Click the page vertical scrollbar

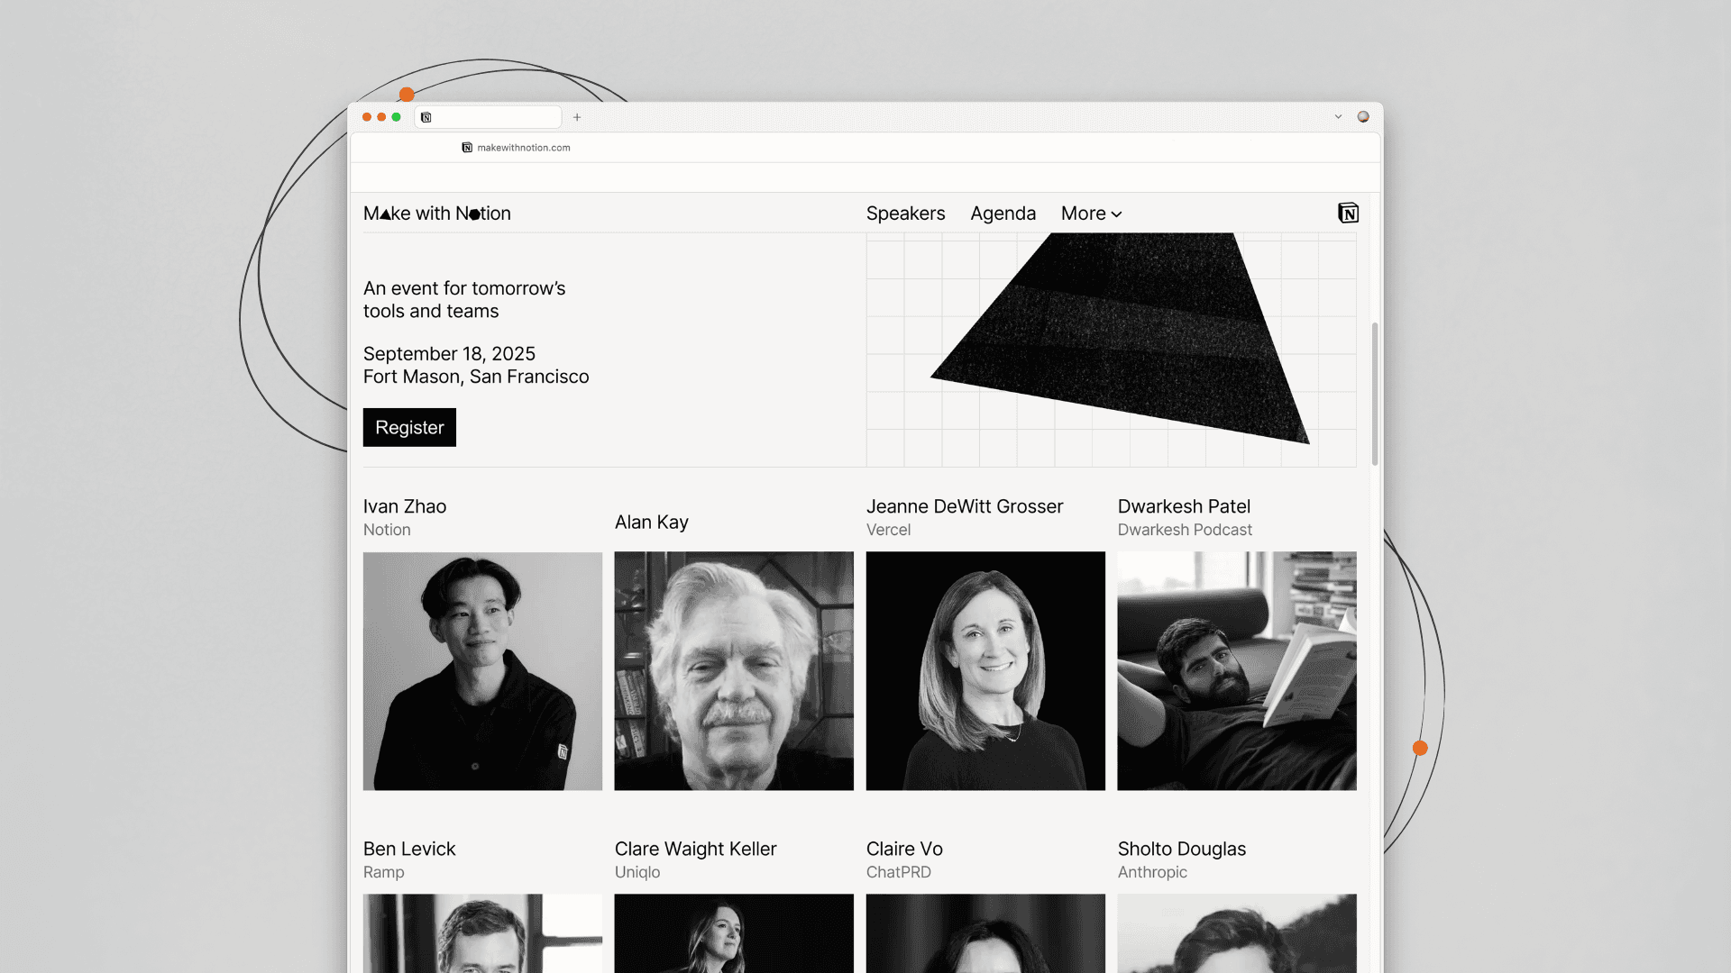tap(1375, 394)
